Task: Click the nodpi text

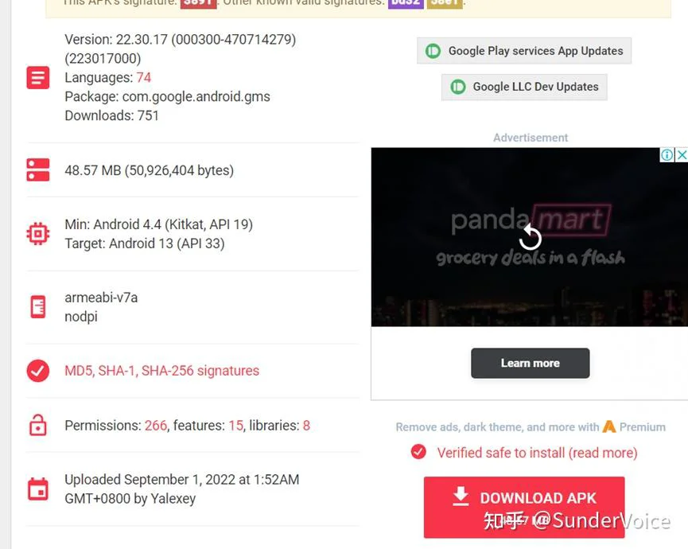Action: [81, 317]
